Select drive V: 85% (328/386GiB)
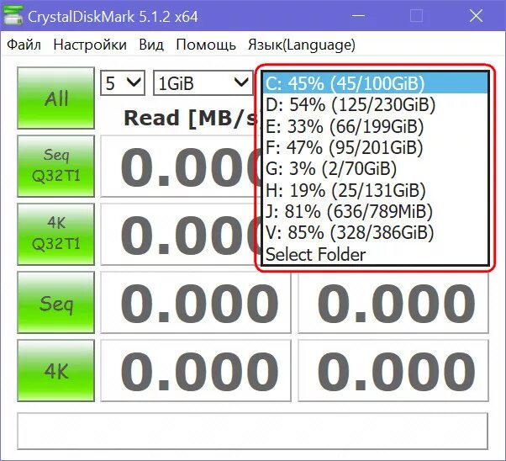 click(x=376, y=232)
